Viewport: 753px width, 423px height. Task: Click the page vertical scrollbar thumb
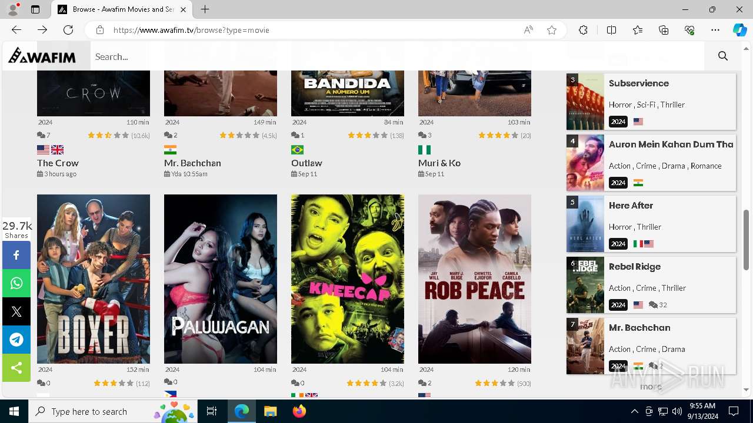pos(747,239)
